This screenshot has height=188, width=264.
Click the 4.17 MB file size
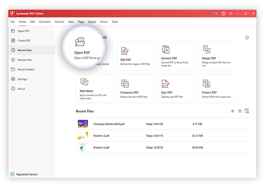[x=197, y=124]
